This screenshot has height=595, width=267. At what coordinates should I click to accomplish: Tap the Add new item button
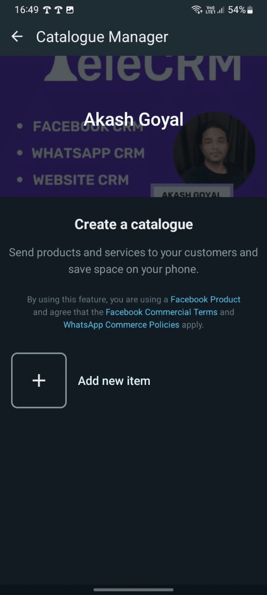pos(114,380)
